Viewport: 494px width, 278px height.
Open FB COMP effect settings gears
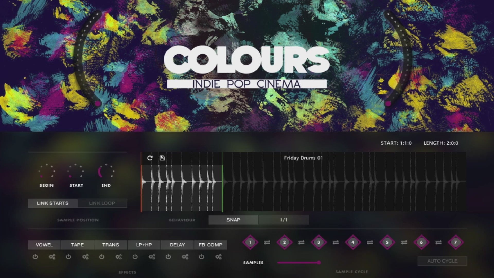(x=218, y=257)
